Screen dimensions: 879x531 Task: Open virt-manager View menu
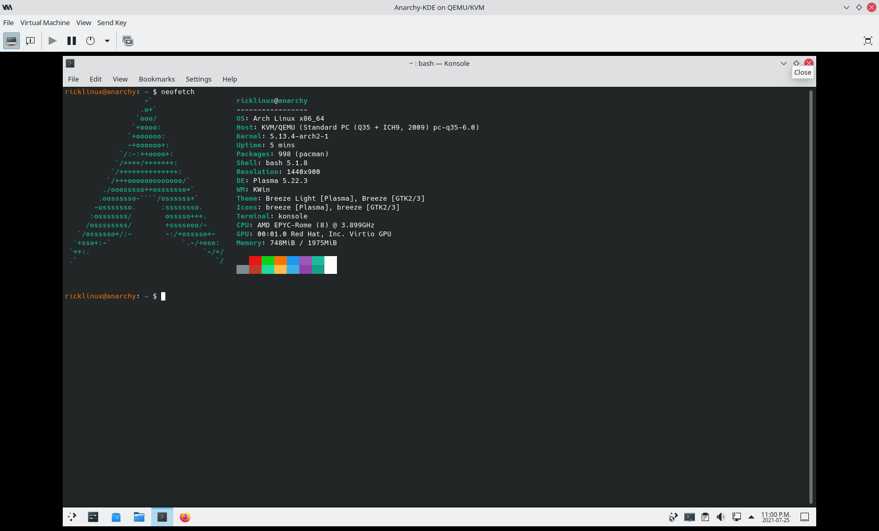84,22
